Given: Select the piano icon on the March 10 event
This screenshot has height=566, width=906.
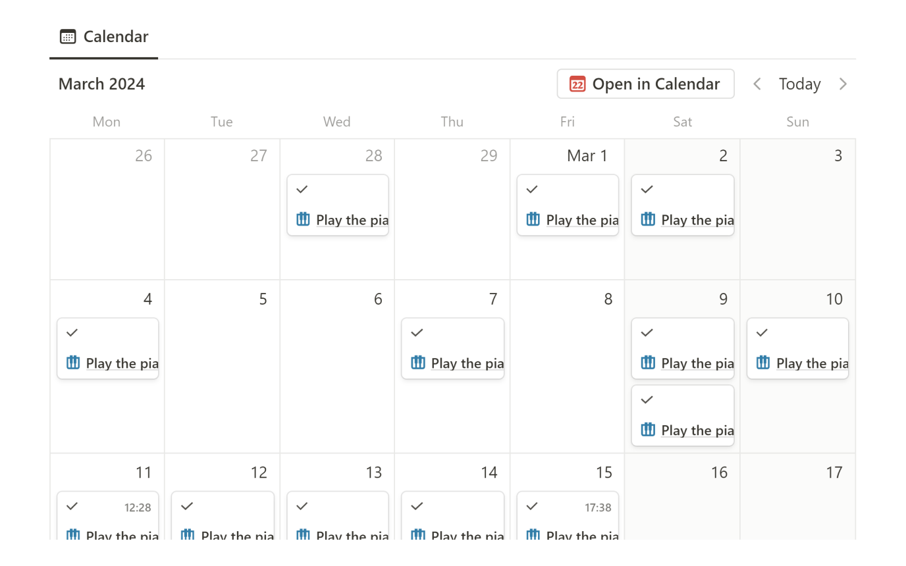Looking at the screenshot, I should coord(762,363).
